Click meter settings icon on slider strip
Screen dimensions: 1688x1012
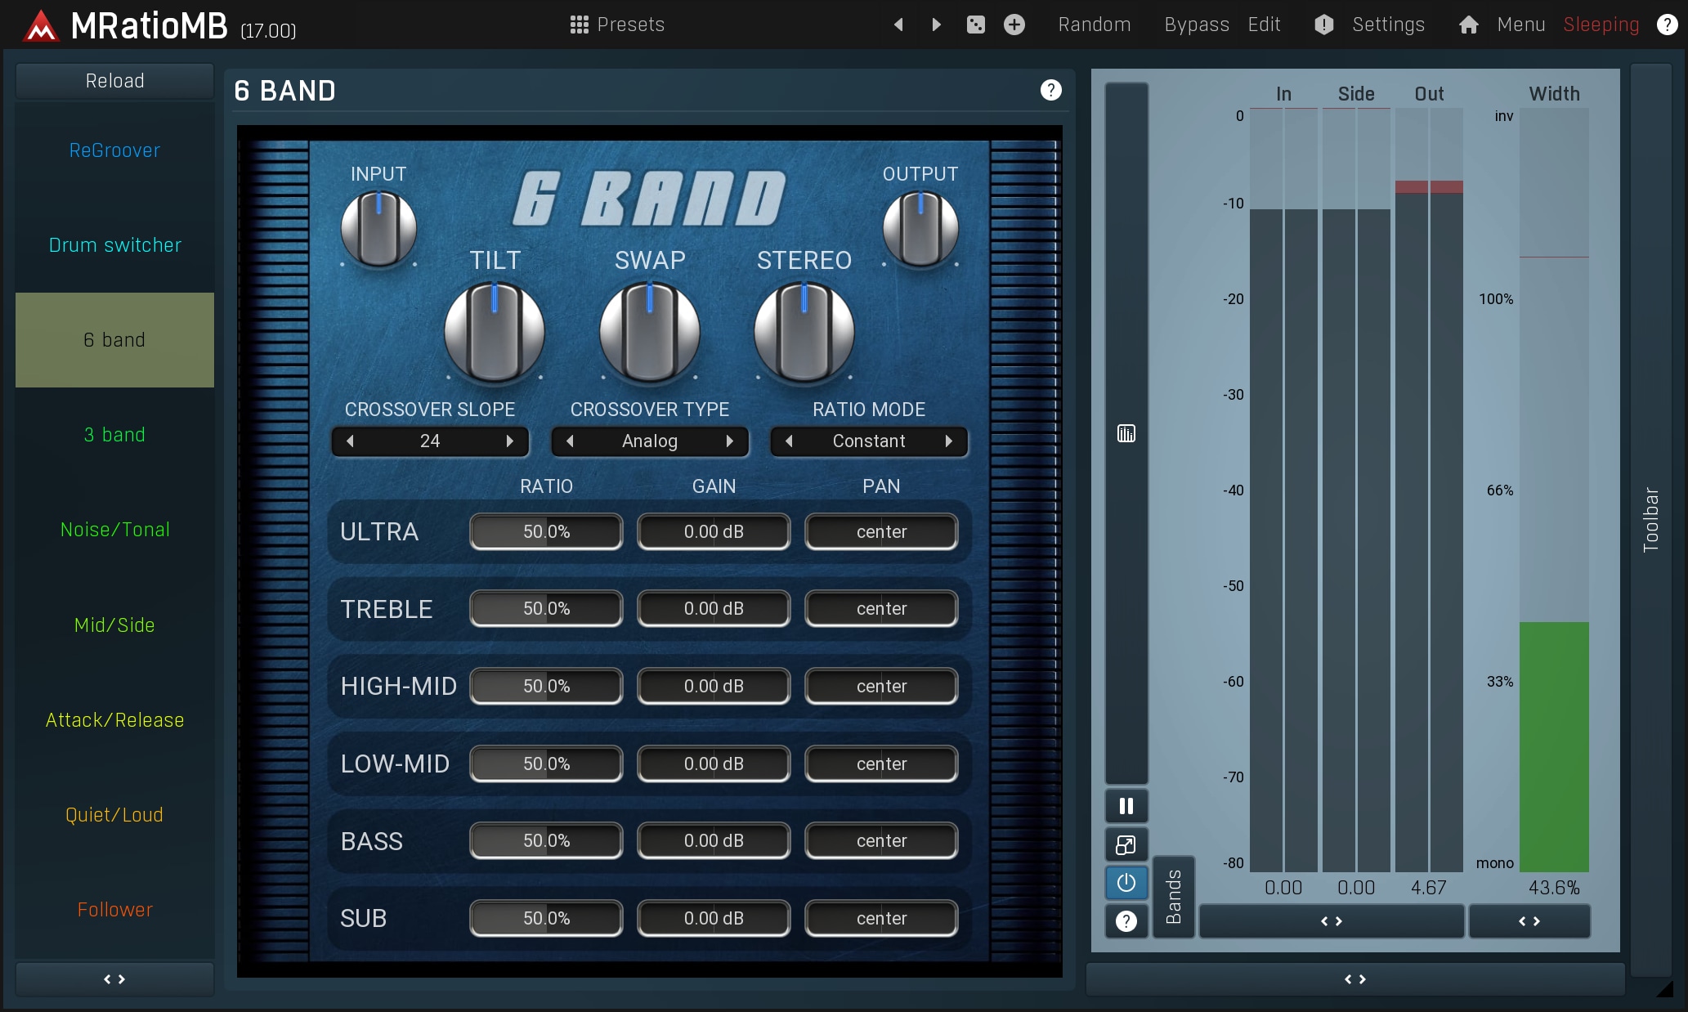click(x=1126, y=433)
